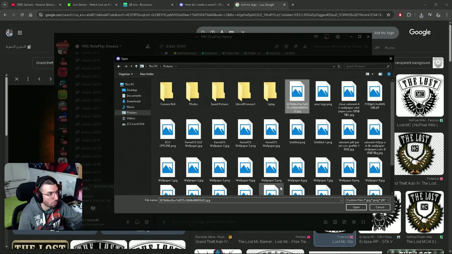The height and width of the screenshot is (254, 452).
Task: Open the Organize dropdown menu
Action: pyautogui.click(x=126, y=74)
